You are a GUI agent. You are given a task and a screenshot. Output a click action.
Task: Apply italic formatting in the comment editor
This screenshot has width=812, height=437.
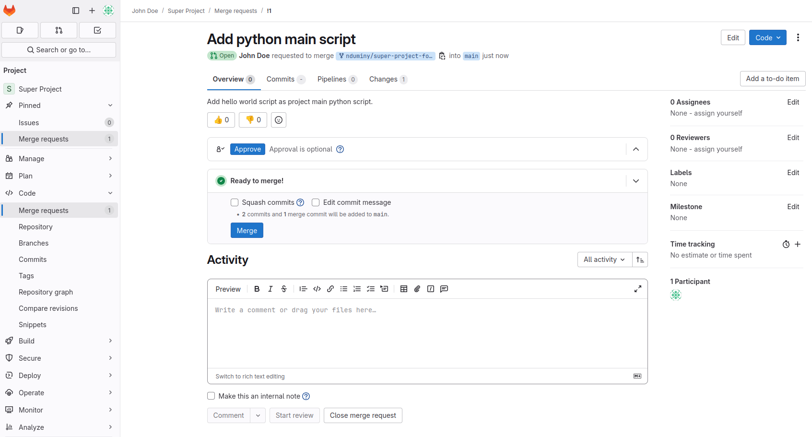tap(270, 288)
